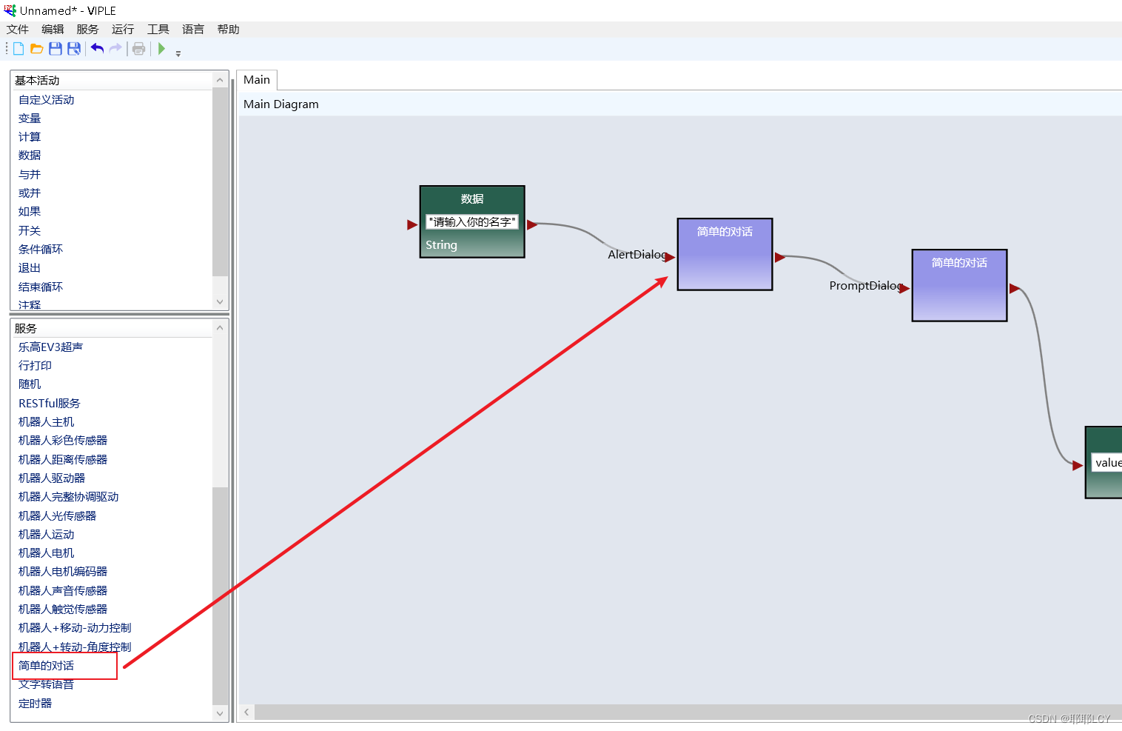Open the 服务 menu
The image size is (1122, 731).
point(87,30)
